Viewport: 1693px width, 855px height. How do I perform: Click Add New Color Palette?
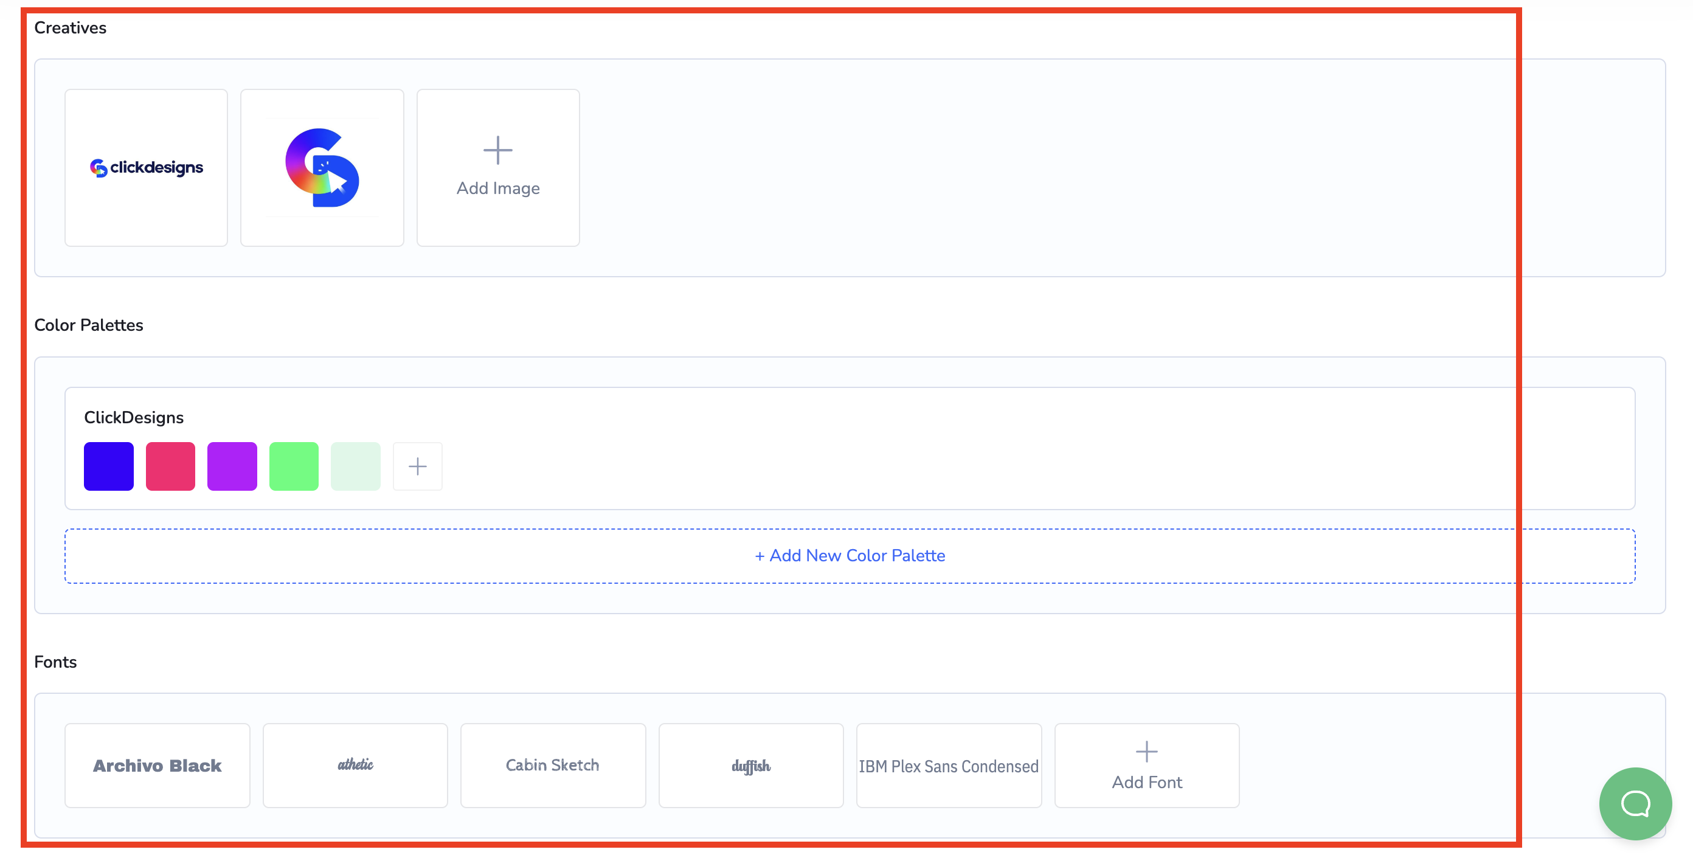[849, 555]
